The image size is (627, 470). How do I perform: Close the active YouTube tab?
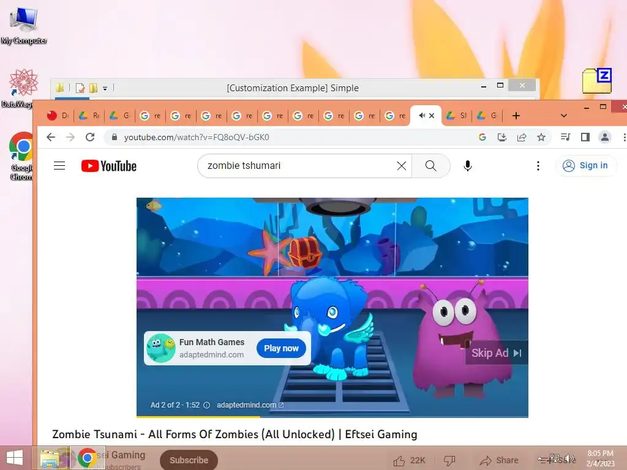[x=432, y=116]
